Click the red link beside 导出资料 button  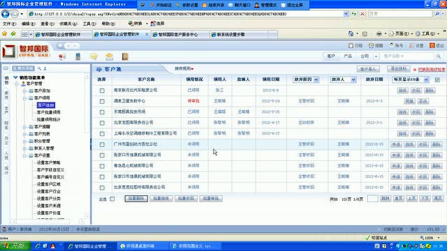tap(432, 70)
